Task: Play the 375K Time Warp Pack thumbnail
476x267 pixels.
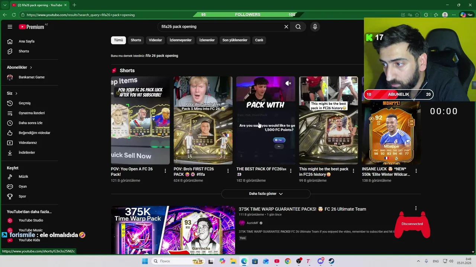Action: click(x=173, y=230)
